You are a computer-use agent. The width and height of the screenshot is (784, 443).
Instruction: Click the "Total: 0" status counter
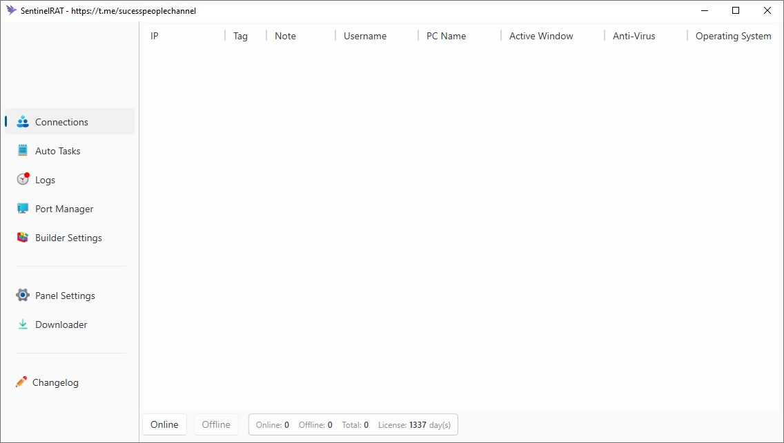[355, 425]
